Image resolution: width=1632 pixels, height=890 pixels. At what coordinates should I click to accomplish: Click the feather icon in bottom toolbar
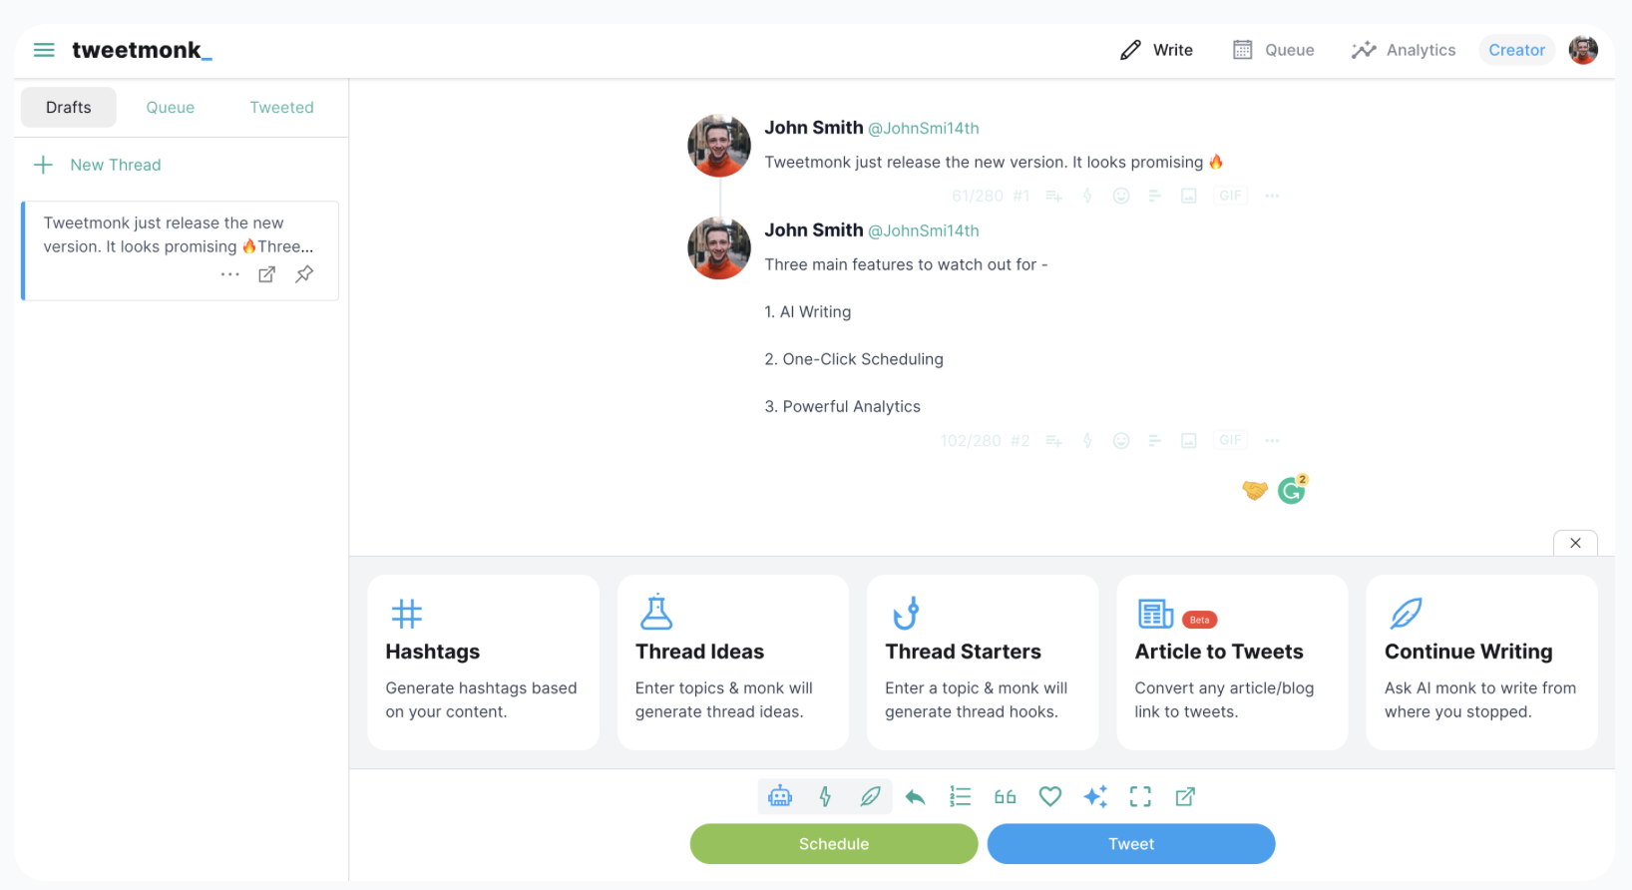(x=871, y=796)
